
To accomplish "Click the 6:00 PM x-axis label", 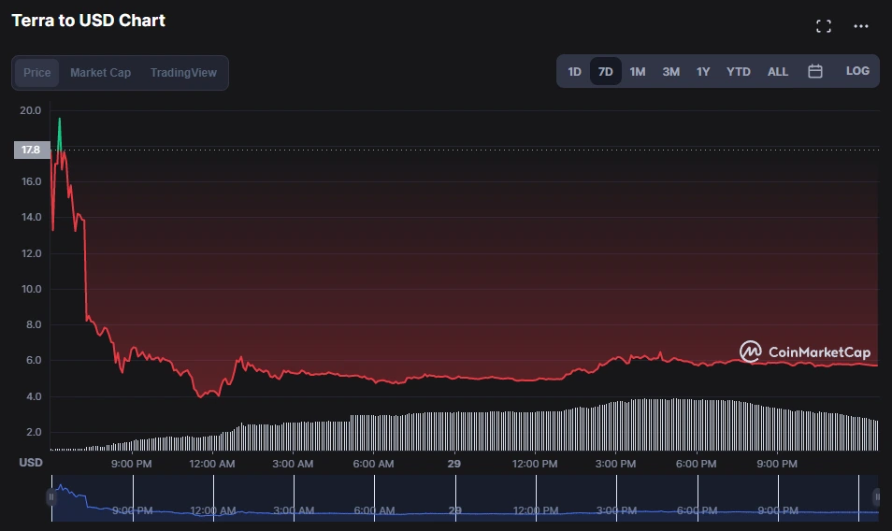I will pos(696,464).
